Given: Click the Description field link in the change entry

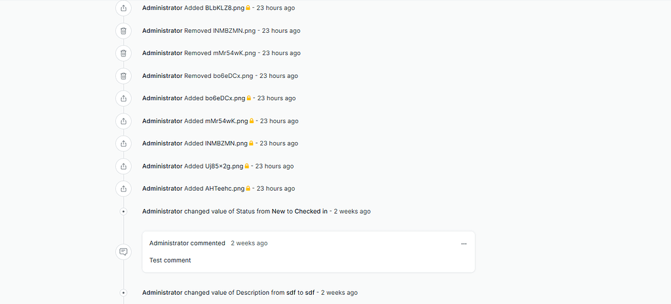Looking at the screenshot, I should pyautogui.click(x=252, y=293).
